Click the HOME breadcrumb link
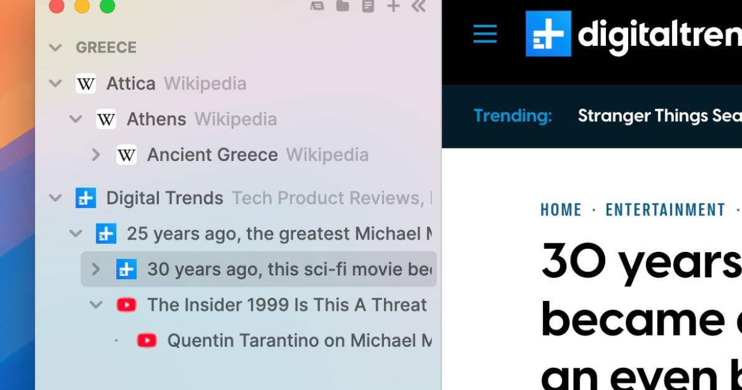The height and width of the screenshot is (390, 742). (561, 210)
